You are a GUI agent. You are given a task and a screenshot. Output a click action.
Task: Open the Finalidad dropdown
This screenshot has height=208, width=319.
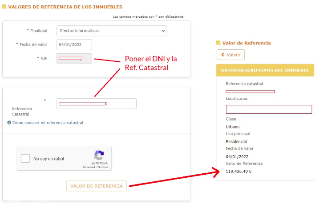(111, 31)
